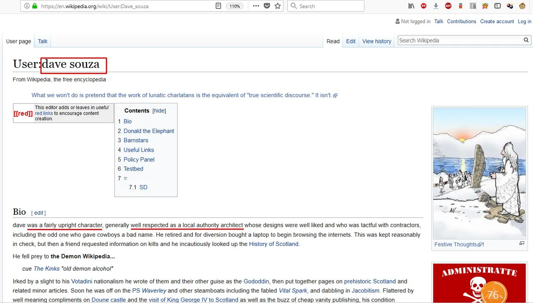Open the Edit tab

[x=351, y=41]
